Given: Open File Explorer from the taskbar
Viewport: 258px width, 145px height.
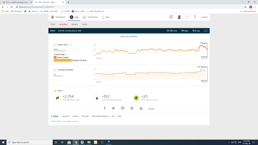Looking at the screenshot, I should pos(89,142).
